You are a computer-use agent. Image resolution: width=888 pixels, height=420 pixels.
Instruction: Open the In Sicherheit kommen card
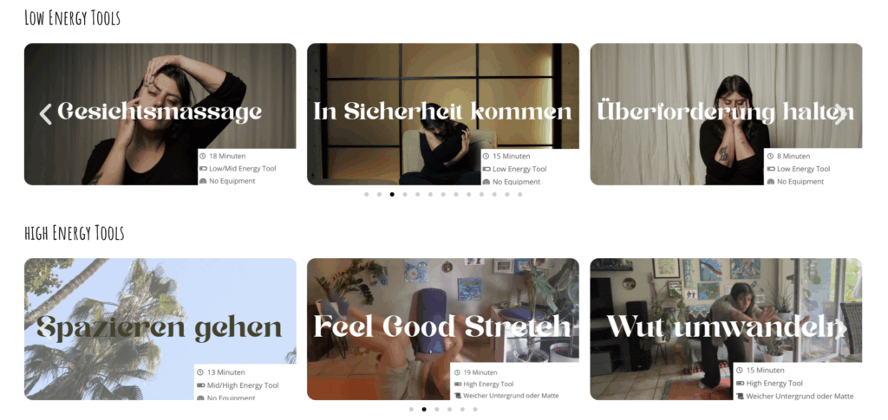coord(443,114)
